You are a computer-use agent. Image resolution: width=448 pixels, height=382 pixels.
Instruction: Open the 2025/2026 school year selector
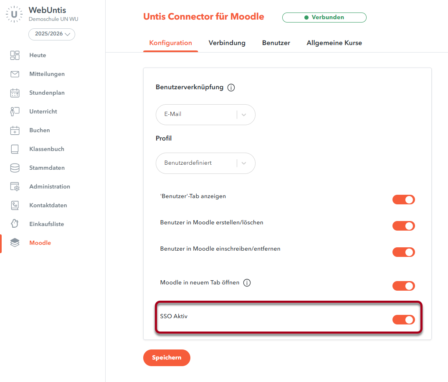coord(52,34)
